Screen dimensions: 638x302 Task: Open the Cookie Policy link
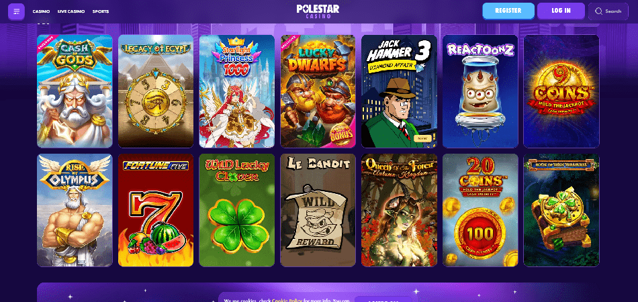285,301
